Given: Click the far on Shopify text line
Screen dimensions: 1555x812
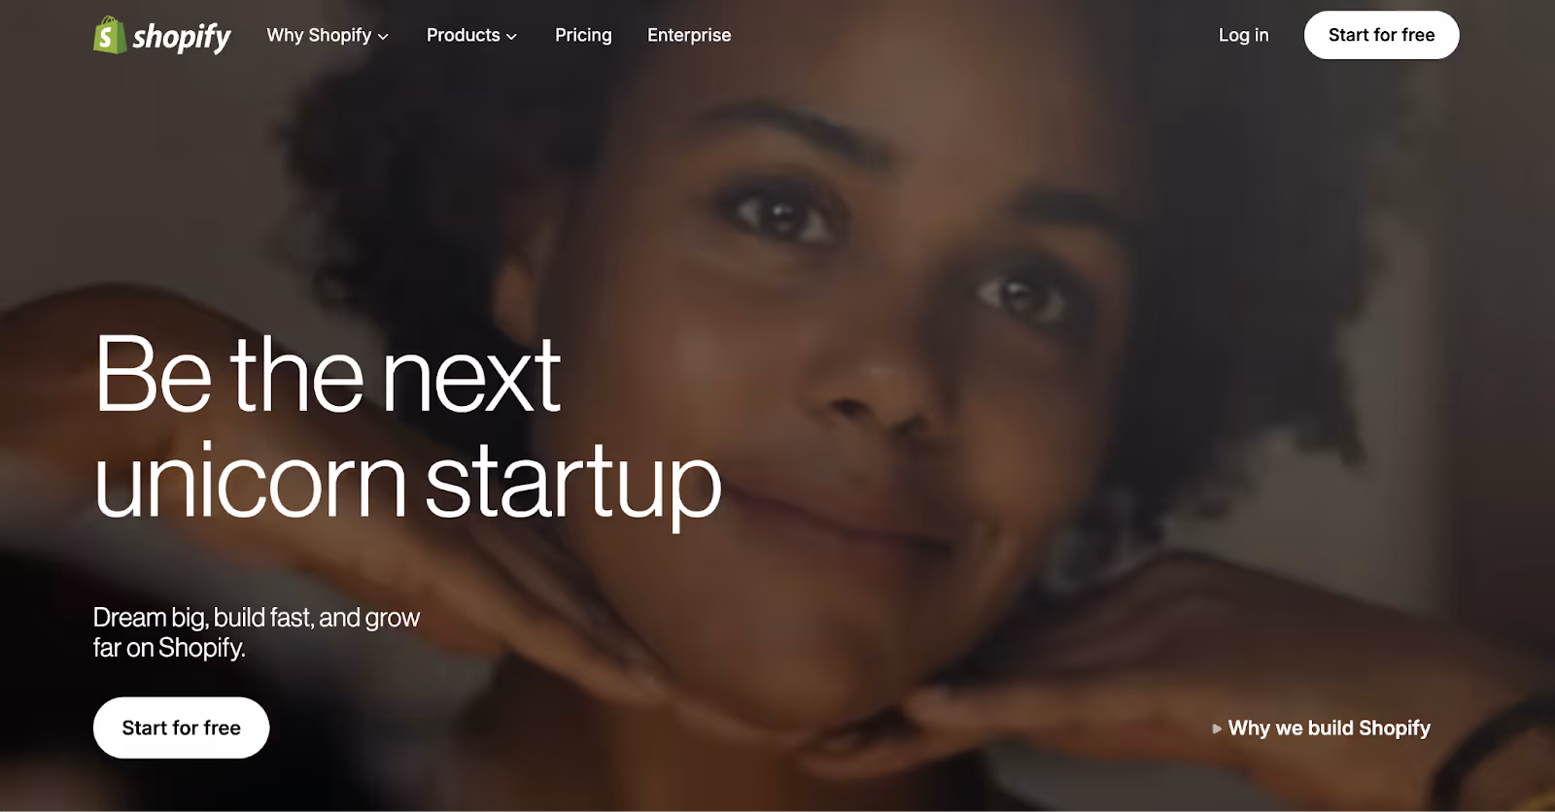Looking at the screenshot, I should (x=169, y=648).
